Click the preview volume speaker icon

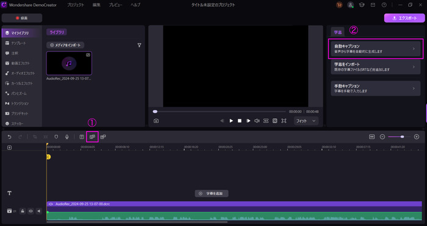click(x=257, y=121)
